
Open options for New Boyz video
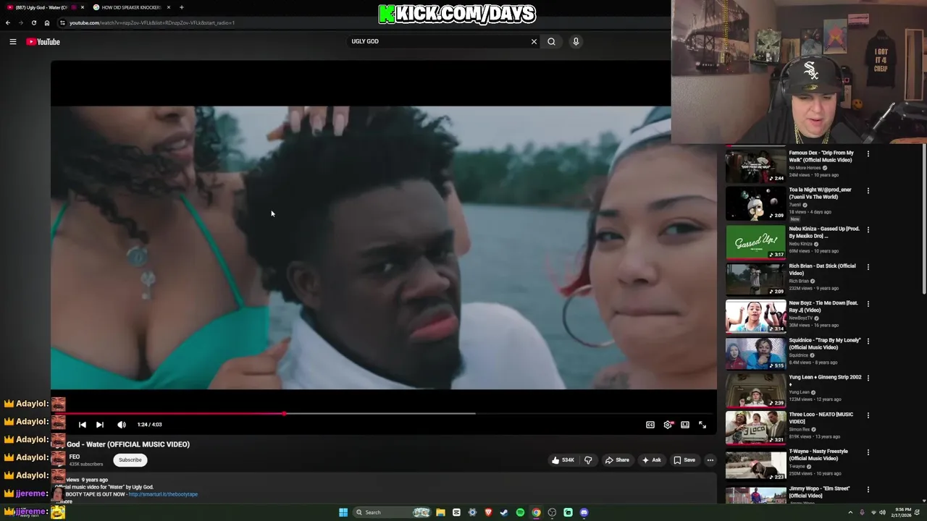(868, 304)
